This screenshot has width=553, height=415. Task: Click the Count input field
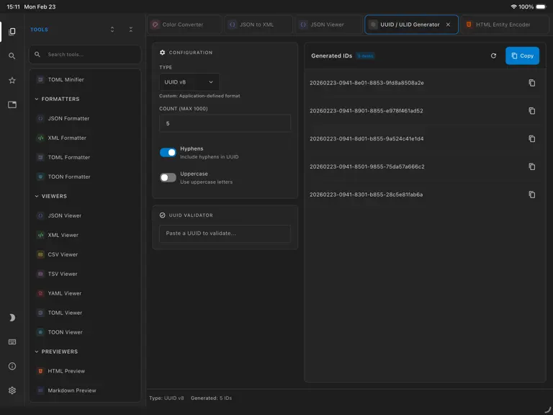coord(225,123)
